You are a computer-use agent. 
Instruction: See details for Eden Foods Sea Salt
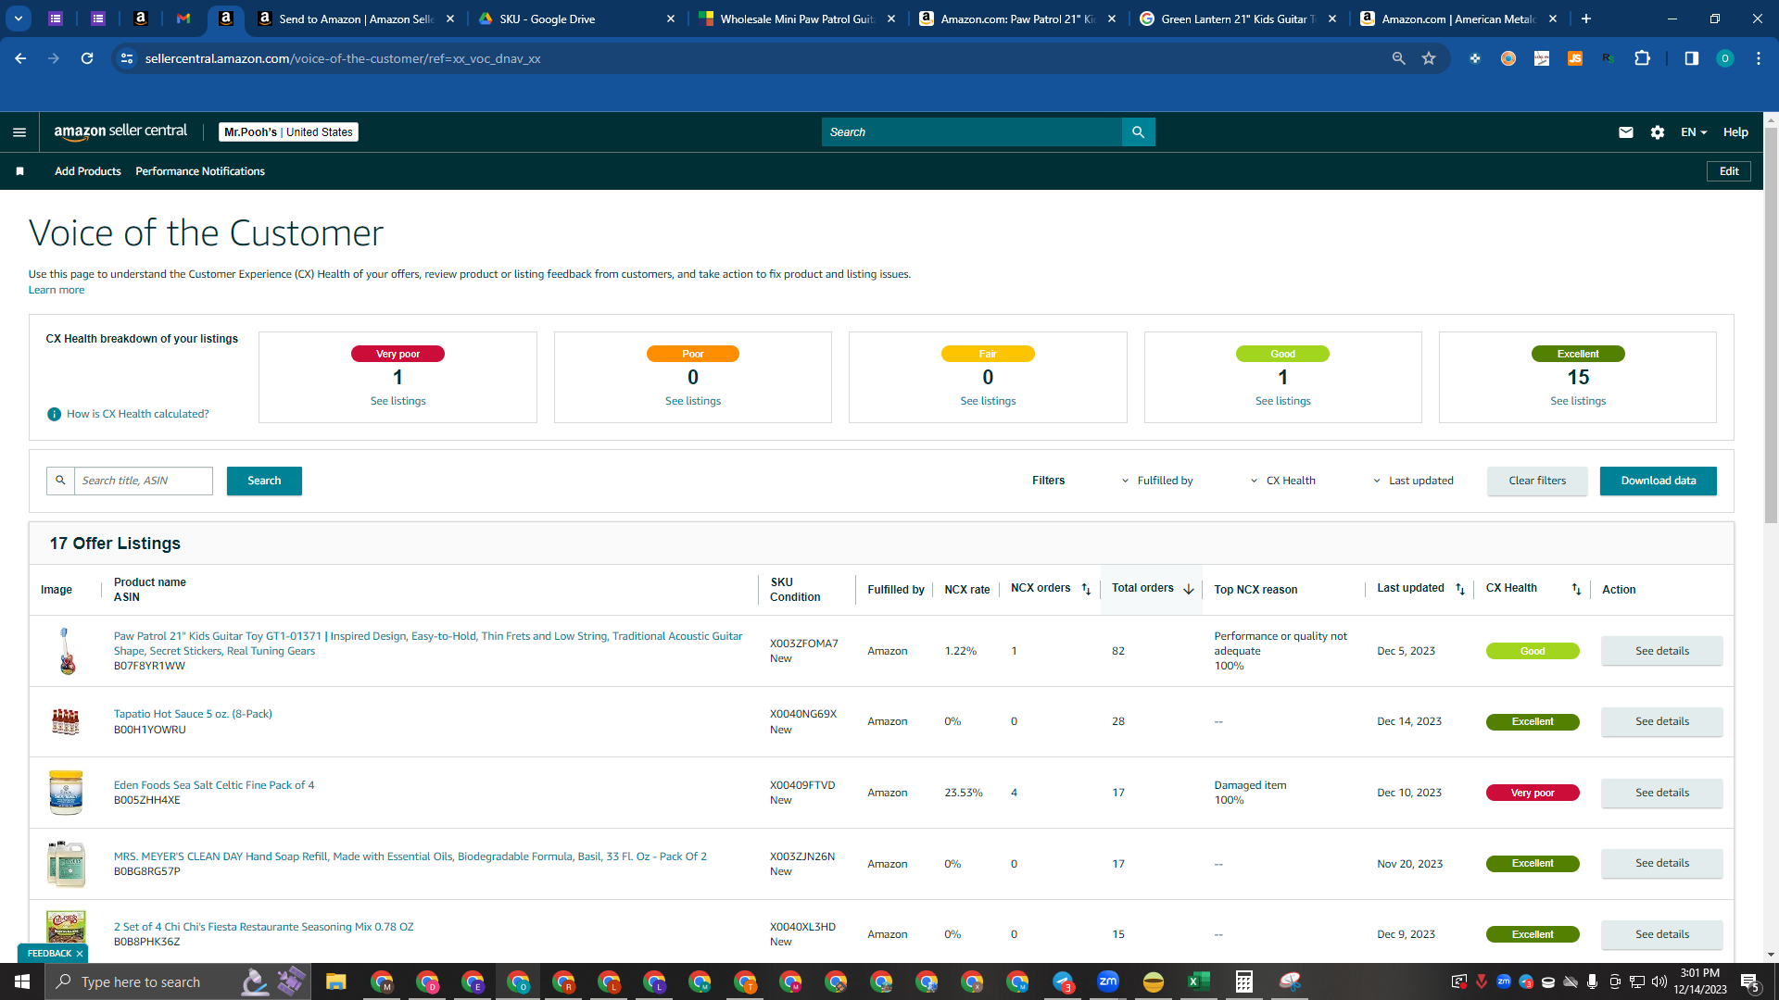click(1661, 793)
